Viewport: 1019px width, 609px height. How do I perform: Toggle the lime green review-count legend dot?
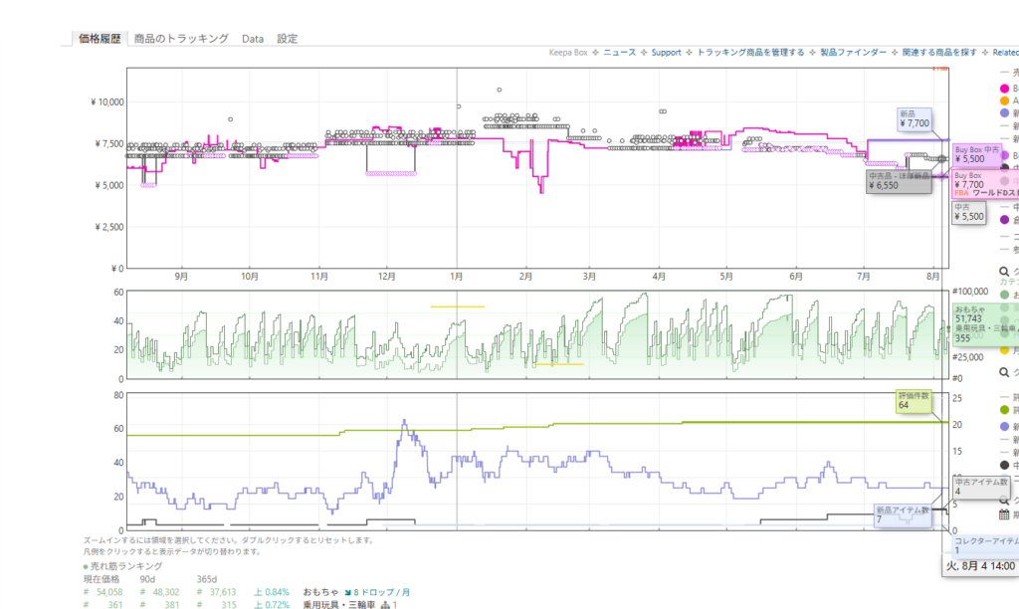pyautogui.click(x=1005, y=410)
